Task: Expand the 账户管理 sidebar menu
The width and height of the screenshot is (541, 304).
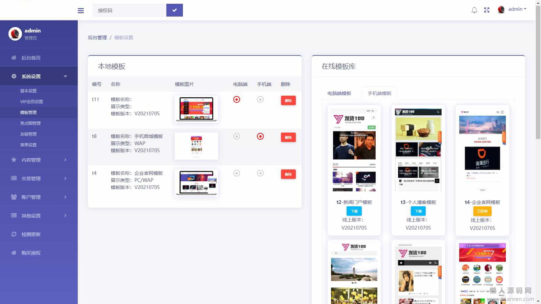Action: [39, 197]
